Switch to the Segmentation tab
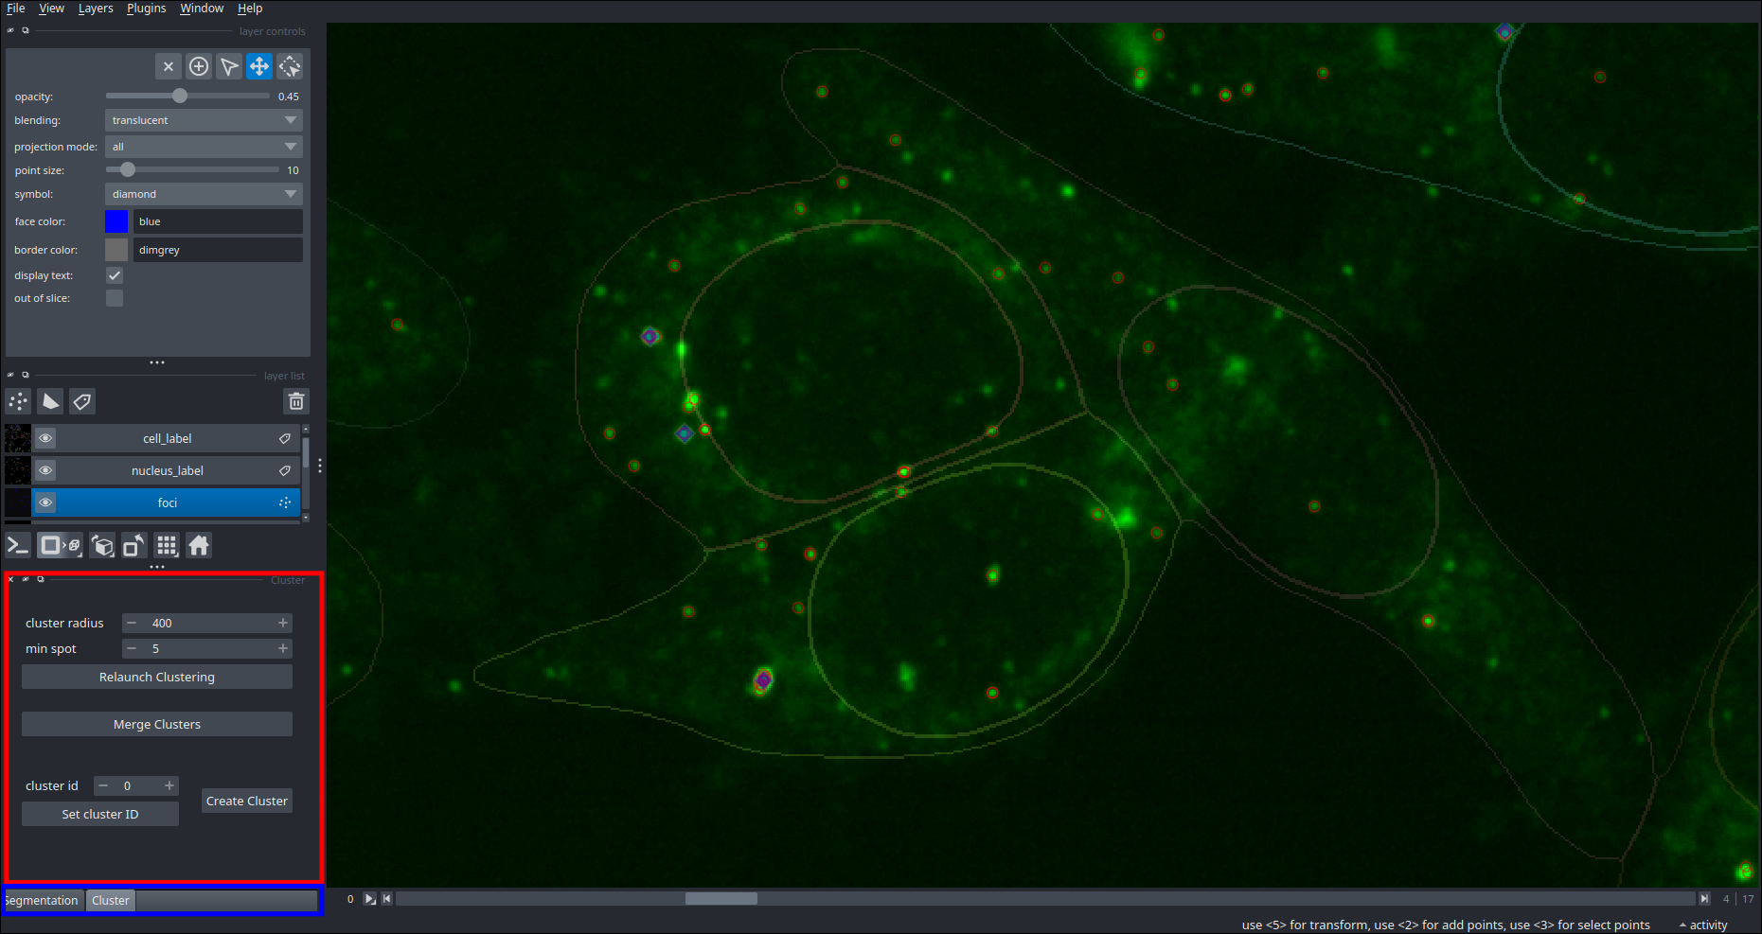1762x934 pixels. point(44,900)
